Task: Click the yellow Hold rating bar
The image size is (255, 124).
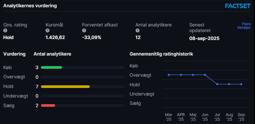Action: pos(65,87)
